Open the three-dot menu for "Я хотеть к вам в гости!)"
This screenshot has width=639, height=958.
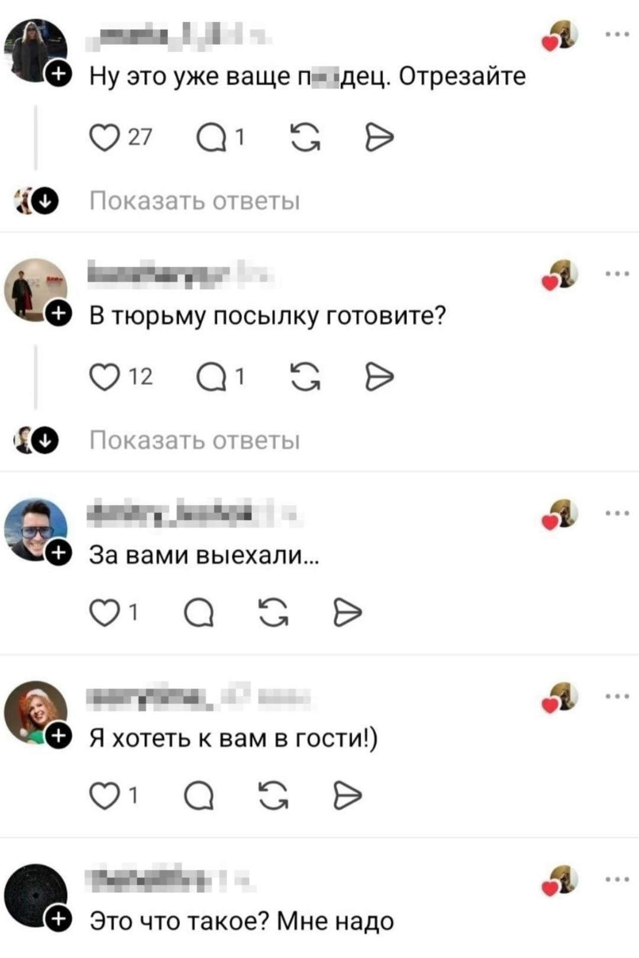(617, 696)
